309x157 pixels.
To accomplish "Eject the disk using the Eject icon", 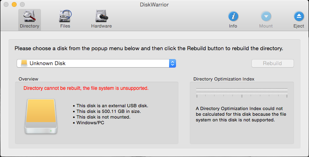I will point(299,16).
